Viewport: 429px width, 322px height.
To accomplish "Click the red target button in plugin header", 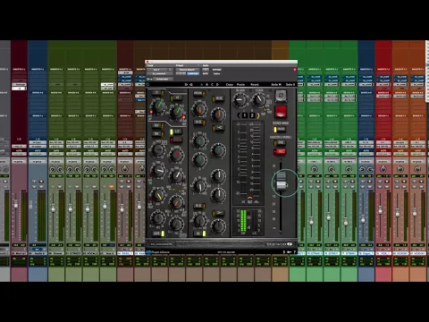I will coord(295,70).
